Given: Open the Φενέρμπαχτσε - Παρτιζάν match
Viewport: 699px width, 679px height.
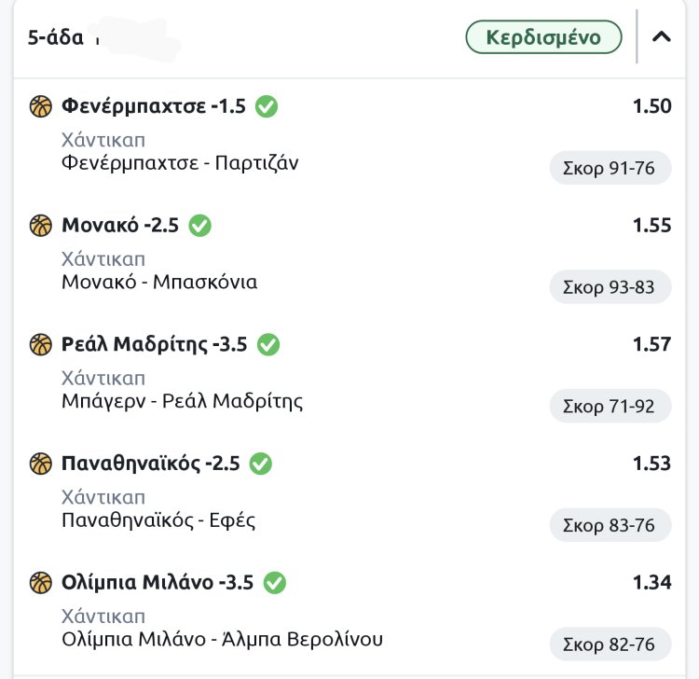Looking at the screenshot, I should coord(180,163).
